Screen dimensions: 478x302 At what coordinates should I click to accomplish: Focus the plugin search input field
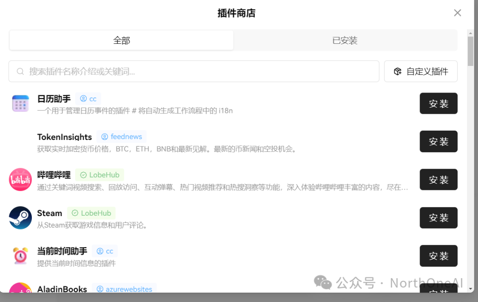pos(194,71)
